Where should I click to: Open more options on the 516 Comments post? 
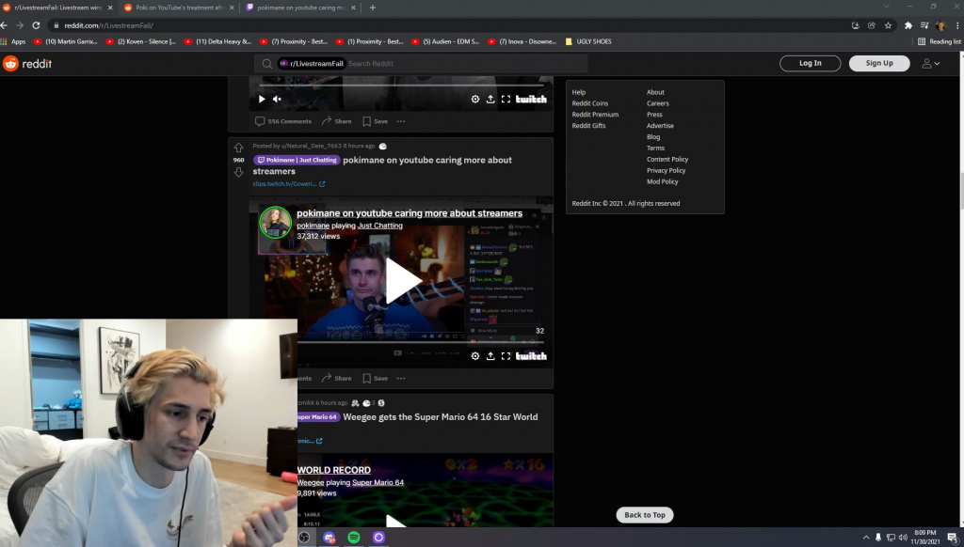click(401, 121)
